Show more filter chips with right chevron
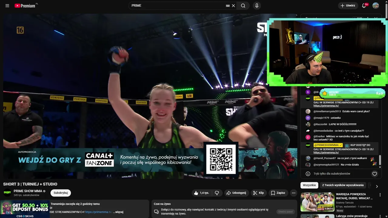 377,187
